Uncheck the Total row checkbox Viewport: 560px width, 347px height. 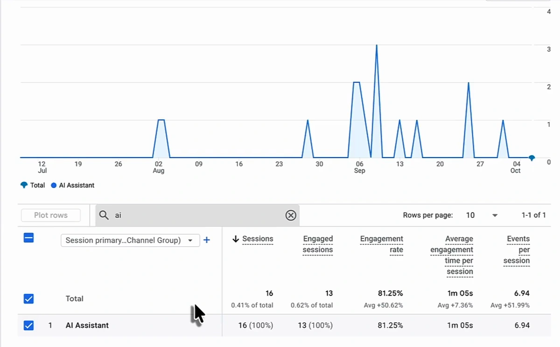[28, 298]
